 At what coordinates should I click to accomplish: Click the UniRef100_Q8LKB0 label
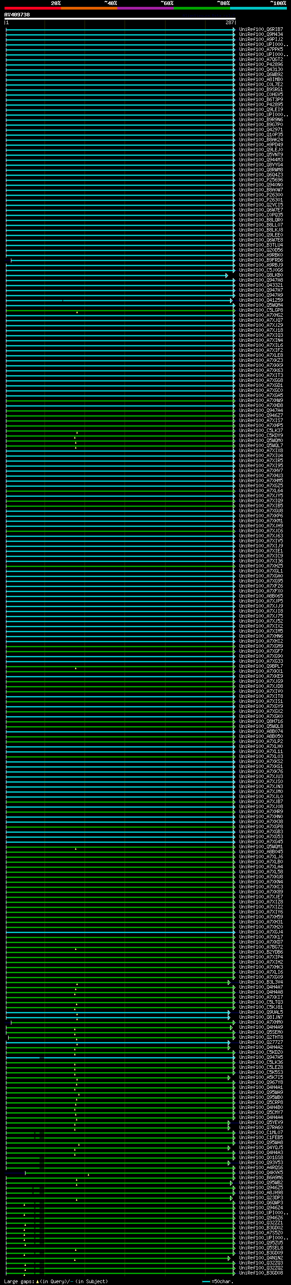pos(261,275)
